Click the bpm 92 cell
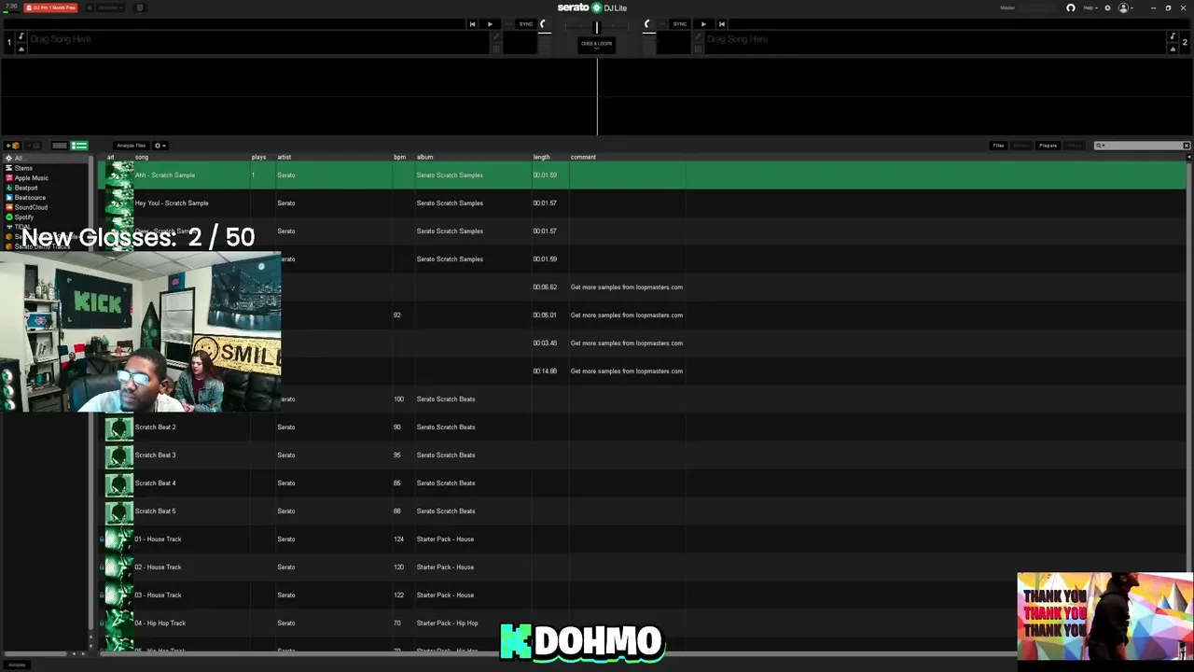Screen dimensions: 1194x672 point(396,315)
